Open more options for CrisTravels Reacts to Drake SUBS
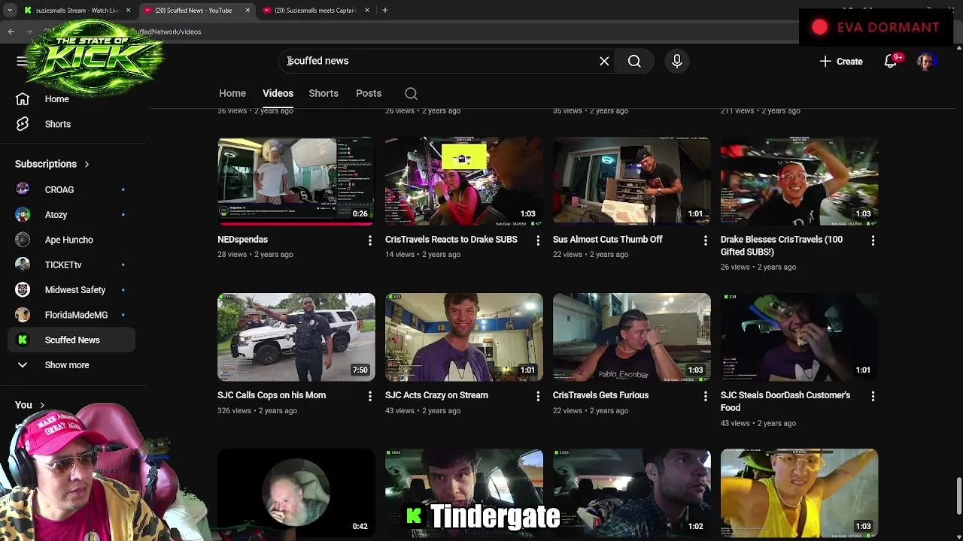 537,240
